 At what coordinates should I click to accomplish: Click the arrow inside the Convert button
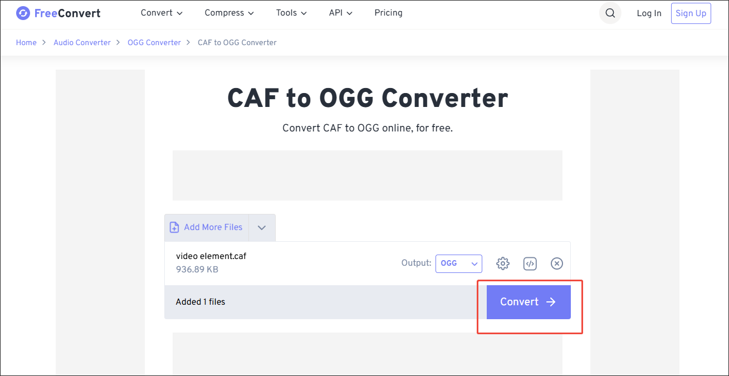click(550, 301)
